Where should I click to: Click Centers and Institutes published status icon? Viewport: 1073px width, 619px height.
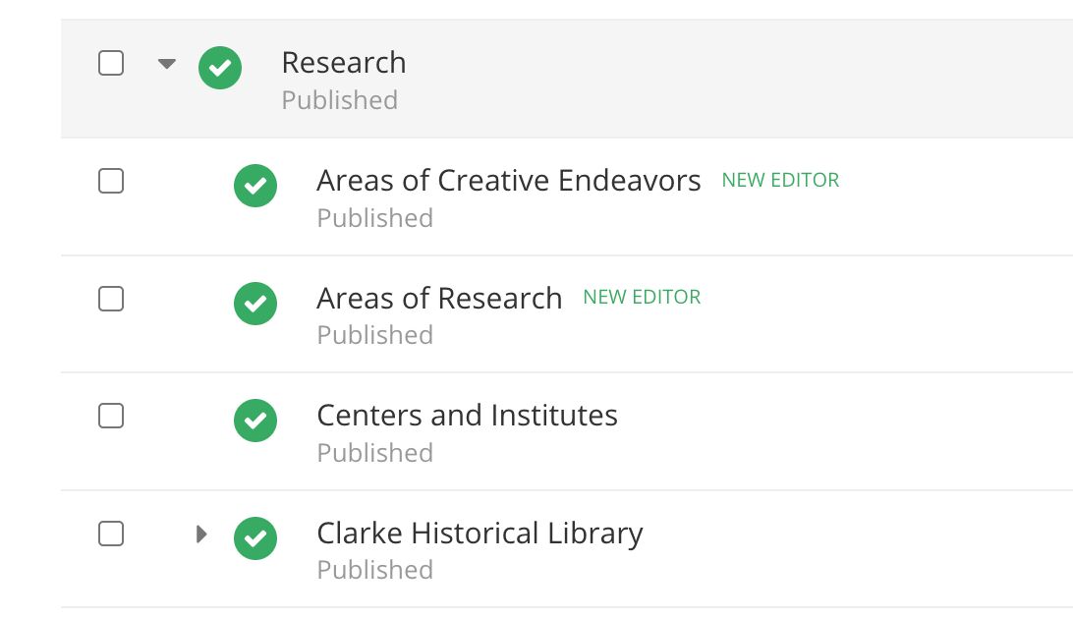coord(255,420)
